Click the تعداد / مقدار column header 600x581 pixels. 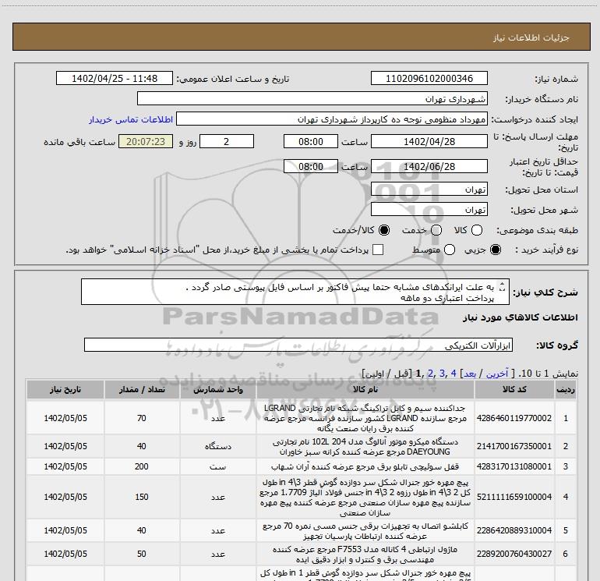tap(142, 389)
